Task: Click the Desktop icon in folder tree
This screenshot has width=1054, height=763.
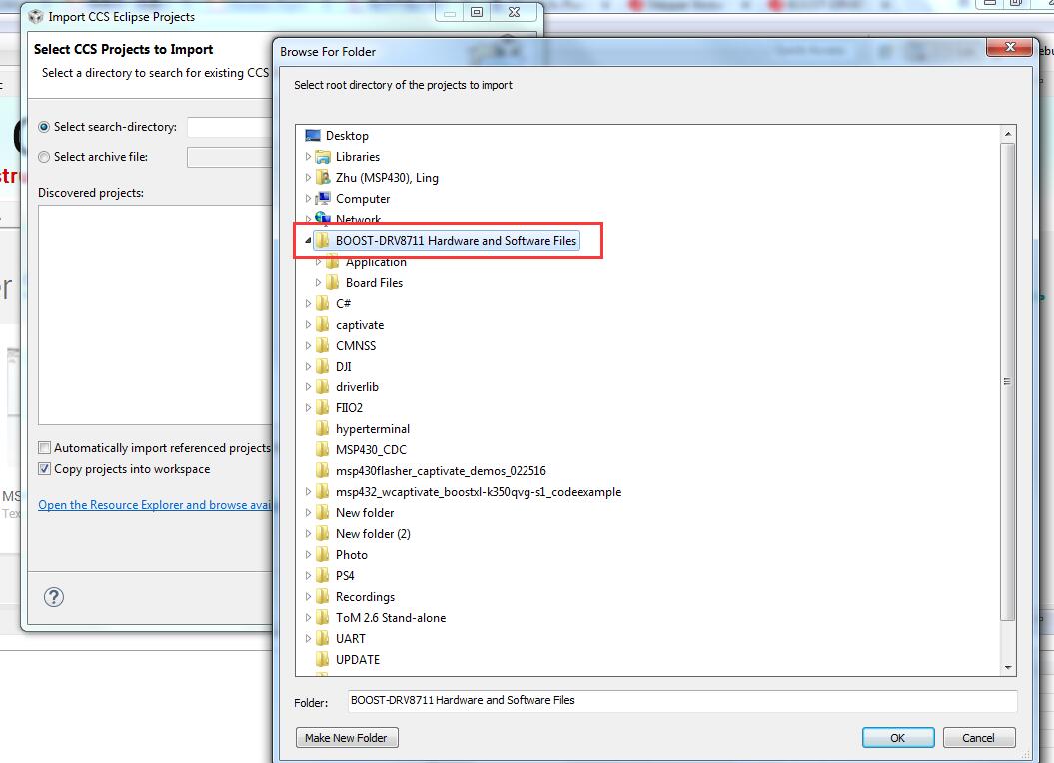Action: click(x=313, y=135)
